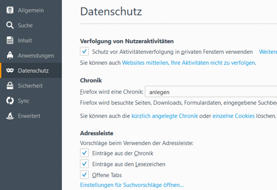The height and width of the screenshot is (190, 277).
Task: Click the Anwendungen rocket icon
Action: (10, 55)
